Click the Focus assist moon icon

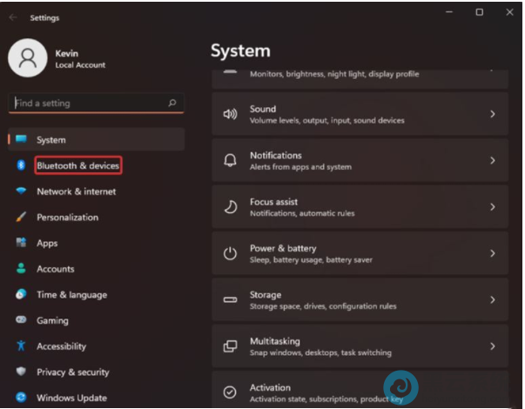(x=230, y=207)
